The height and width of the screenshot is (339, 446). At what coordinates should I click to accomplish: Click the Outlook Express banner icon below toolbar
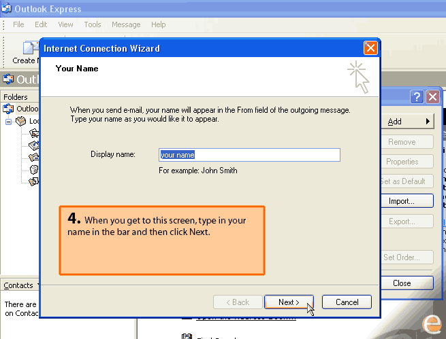click(8, 79)
